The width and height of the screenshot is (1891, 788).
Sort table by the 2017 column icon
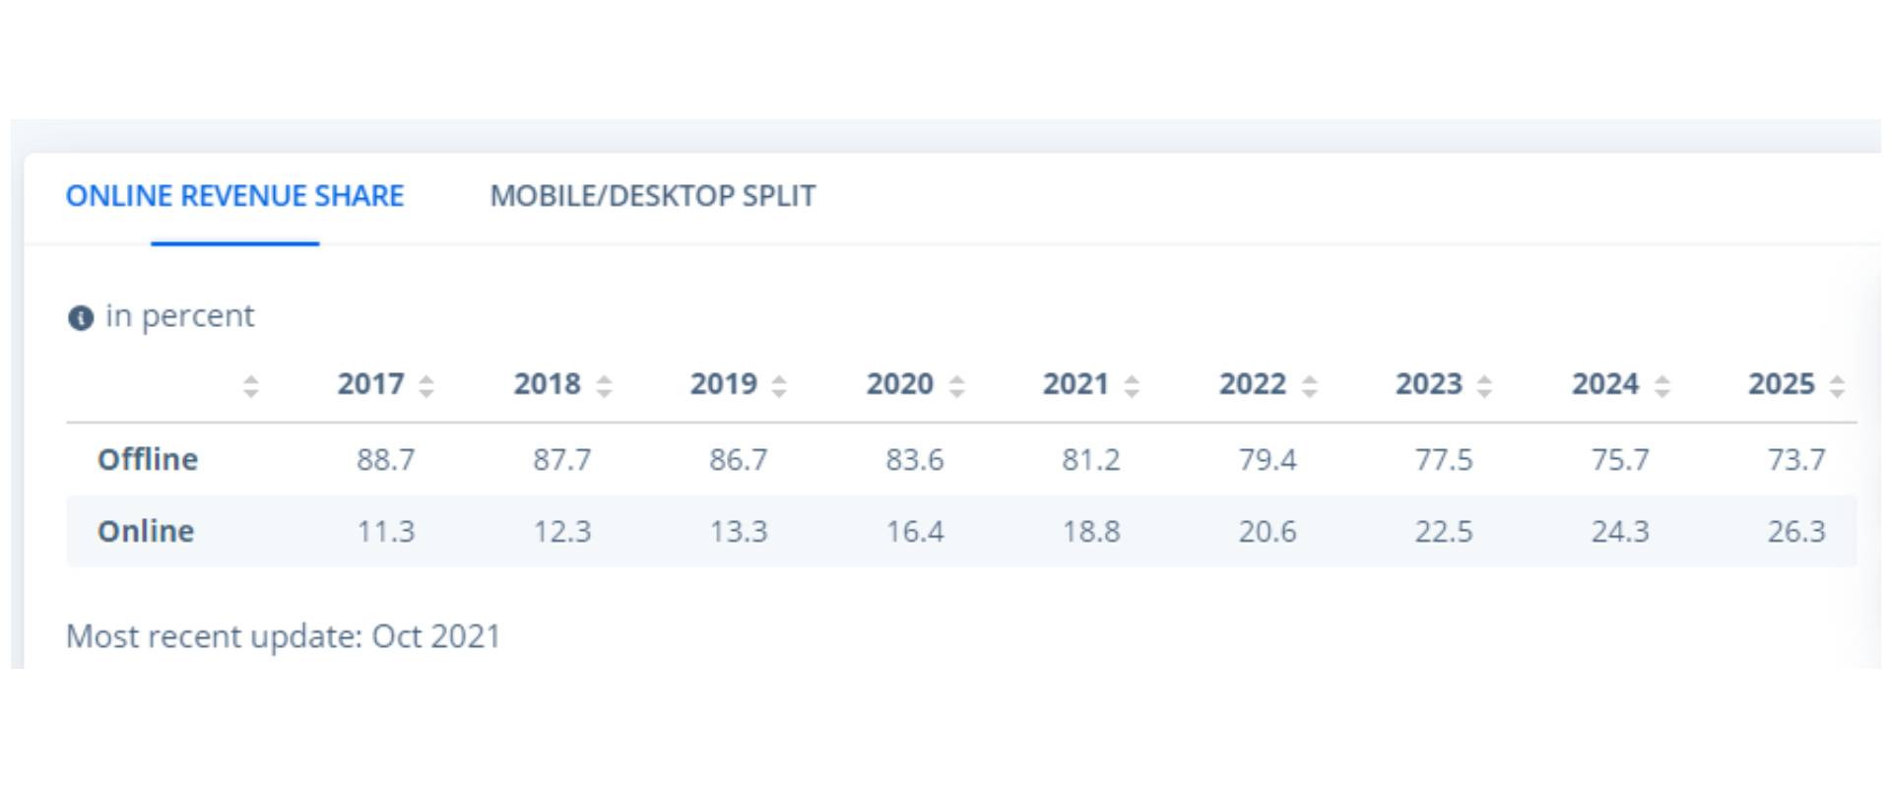[426, 386]
